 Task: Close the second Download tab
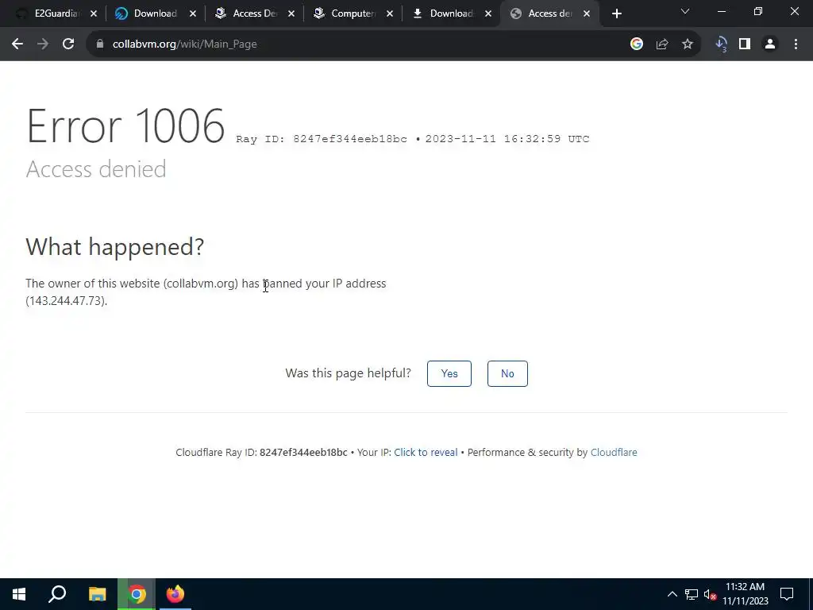(x=488, y=14)
